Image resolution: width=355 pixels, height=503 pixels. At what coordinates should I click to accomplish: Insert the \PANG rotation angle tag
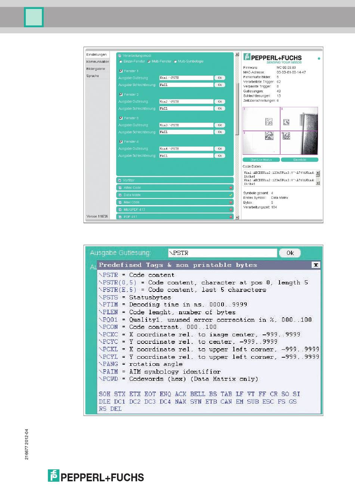point(108,364)
